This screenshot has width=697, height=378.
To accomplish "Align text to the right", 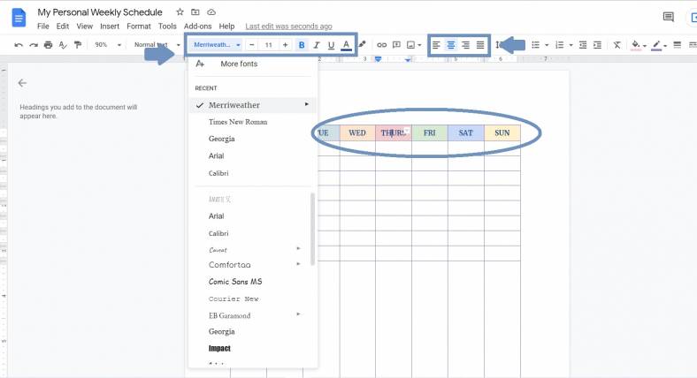I will (465, 45).
